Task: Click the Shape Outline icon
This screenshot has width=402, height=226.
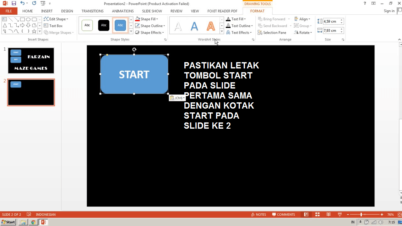Action: (137, 26)
